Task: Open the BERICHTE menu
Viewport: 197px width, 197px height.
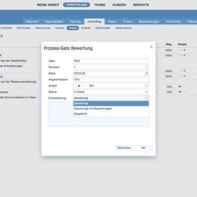Action: coord(141,5)
